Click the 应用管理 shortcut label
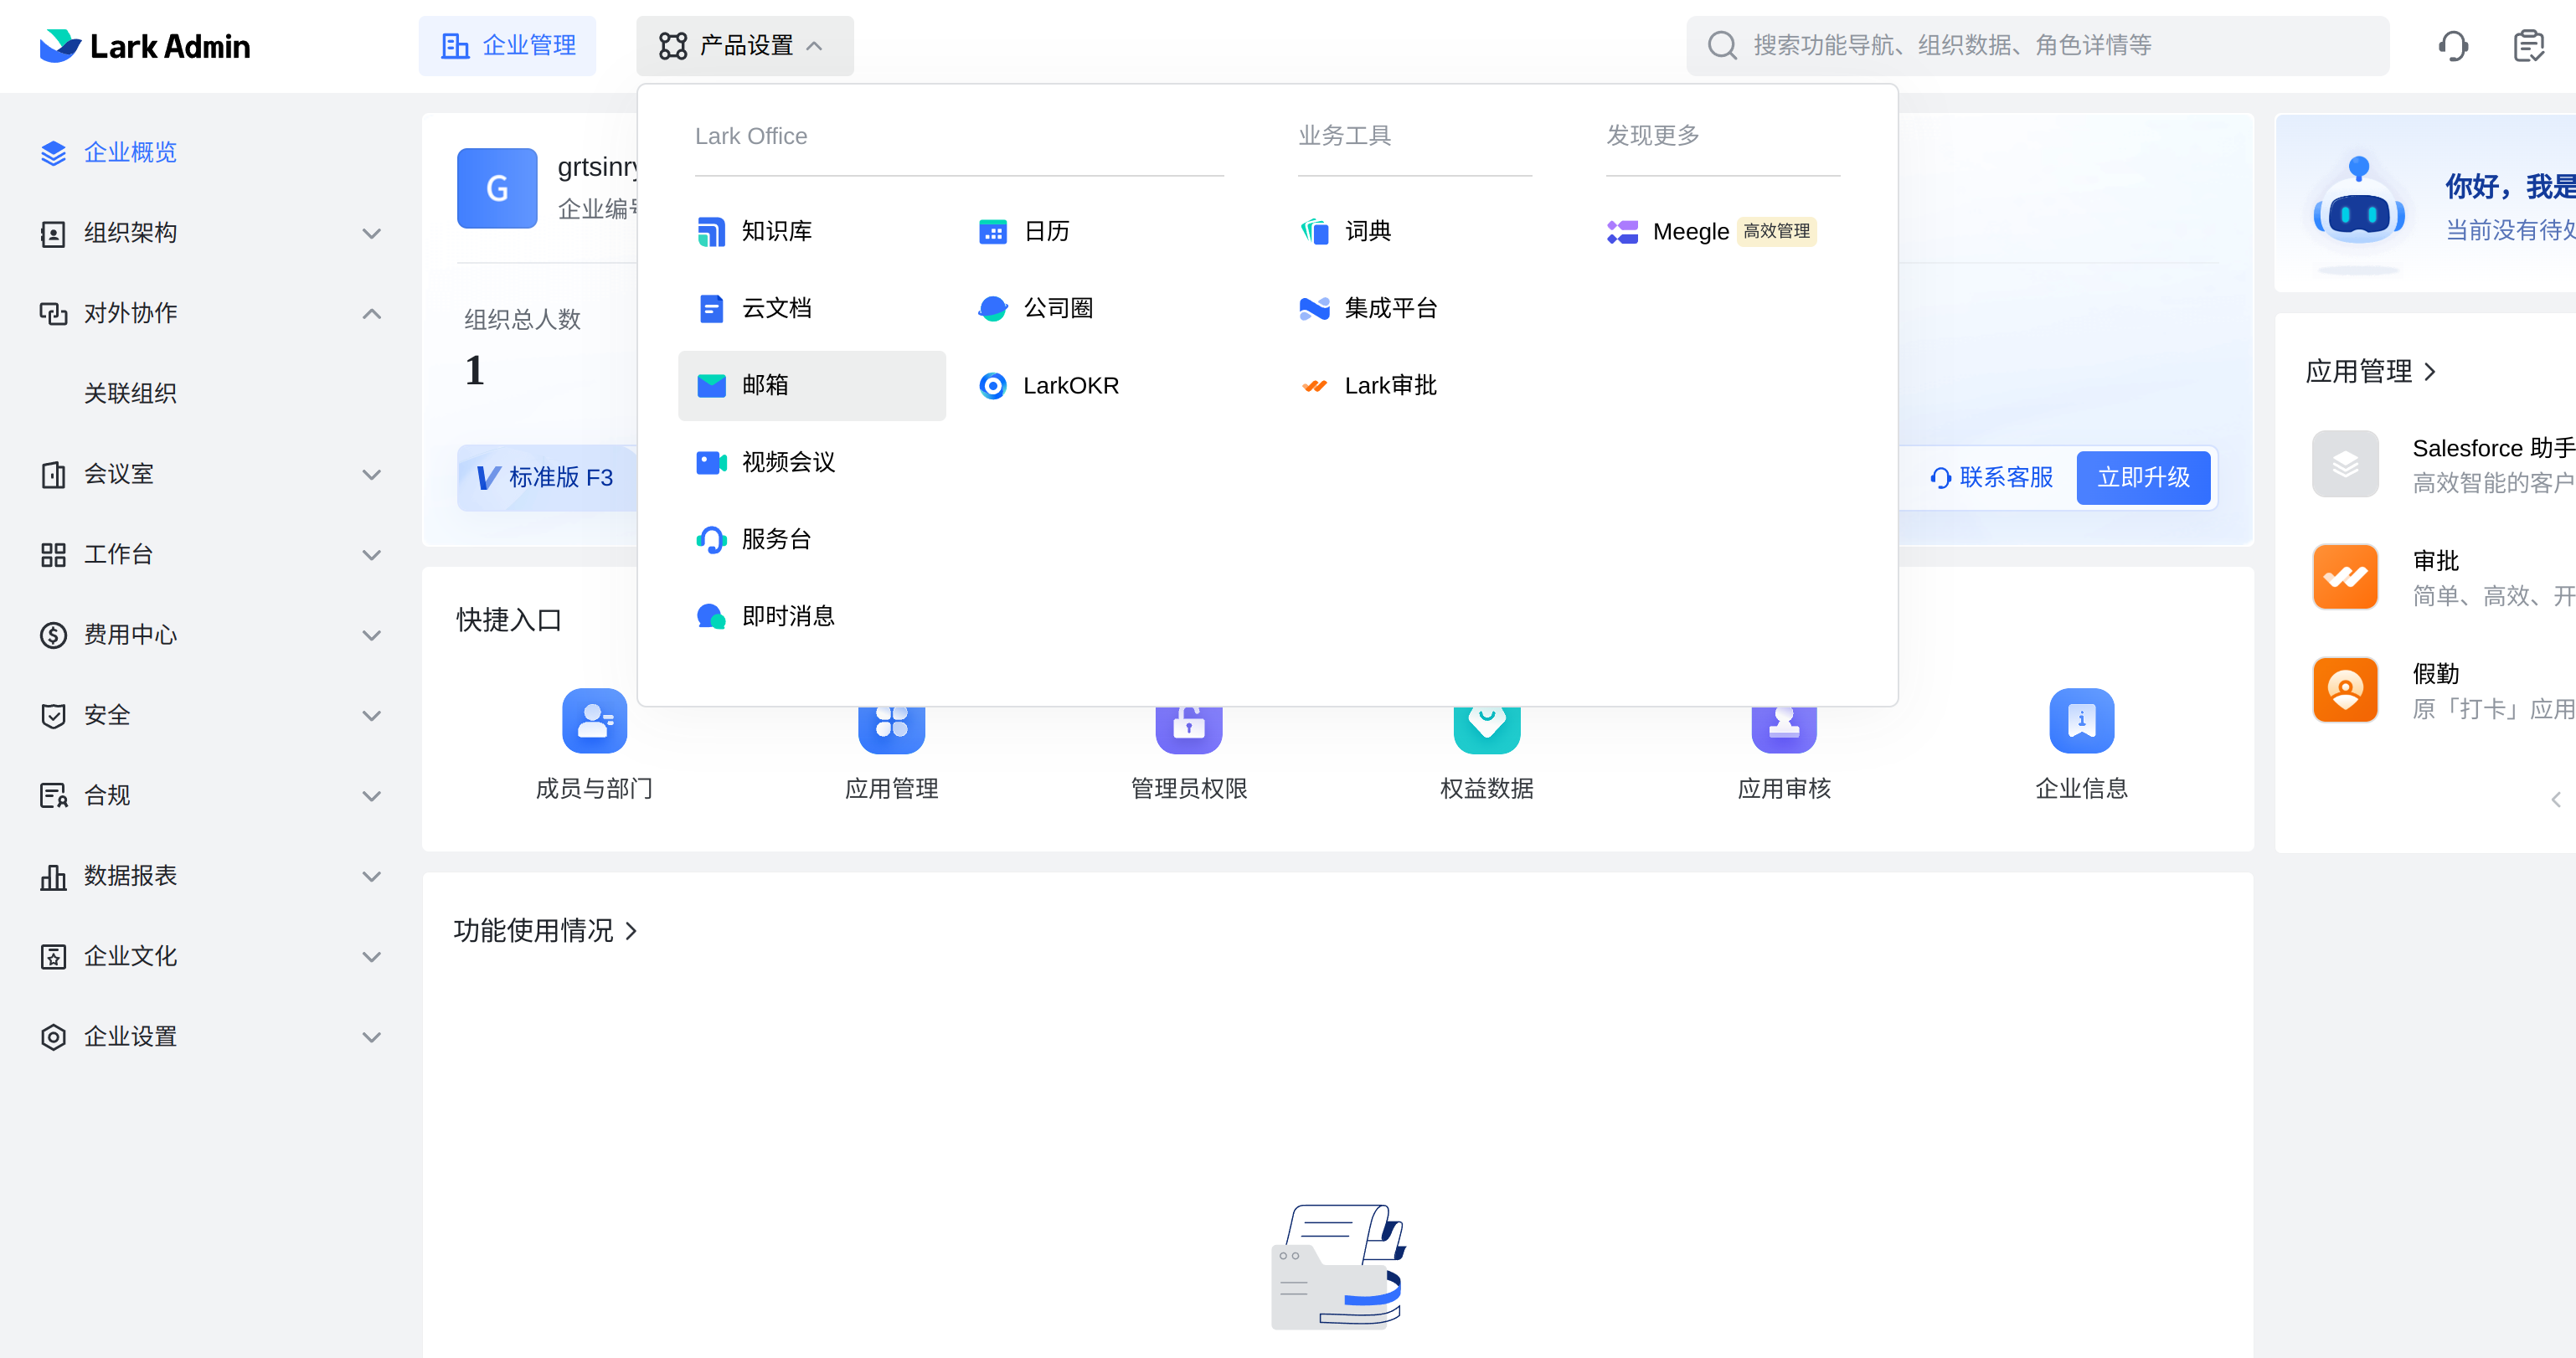2576x1358 pixels. coord(891,789)
